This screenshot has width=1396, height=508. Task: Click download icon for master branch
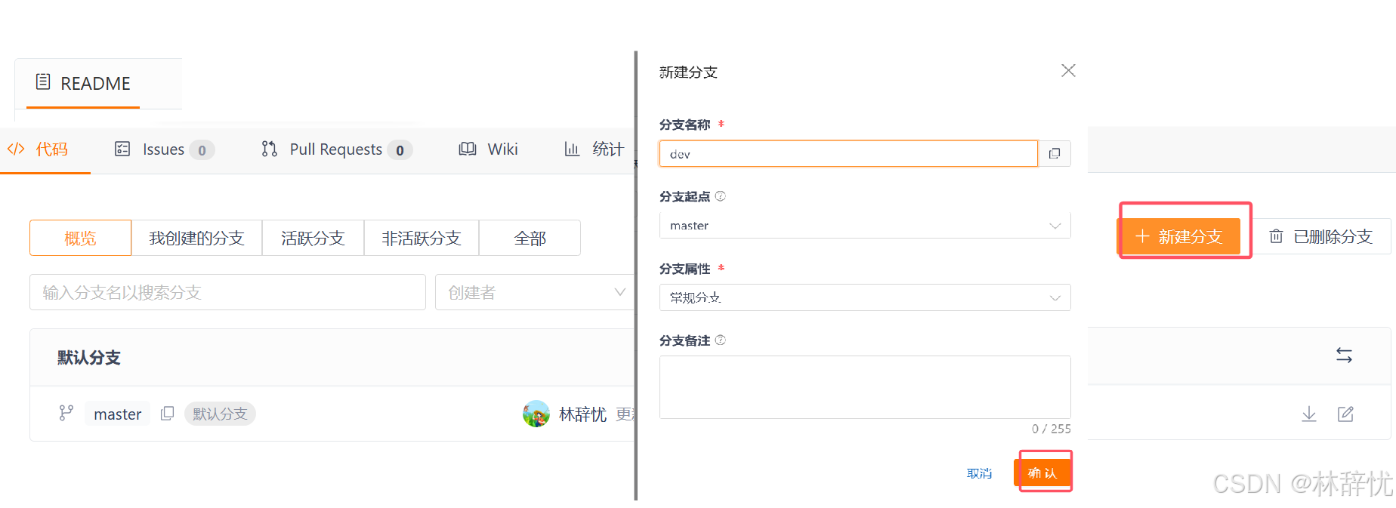pos(1309,414)
